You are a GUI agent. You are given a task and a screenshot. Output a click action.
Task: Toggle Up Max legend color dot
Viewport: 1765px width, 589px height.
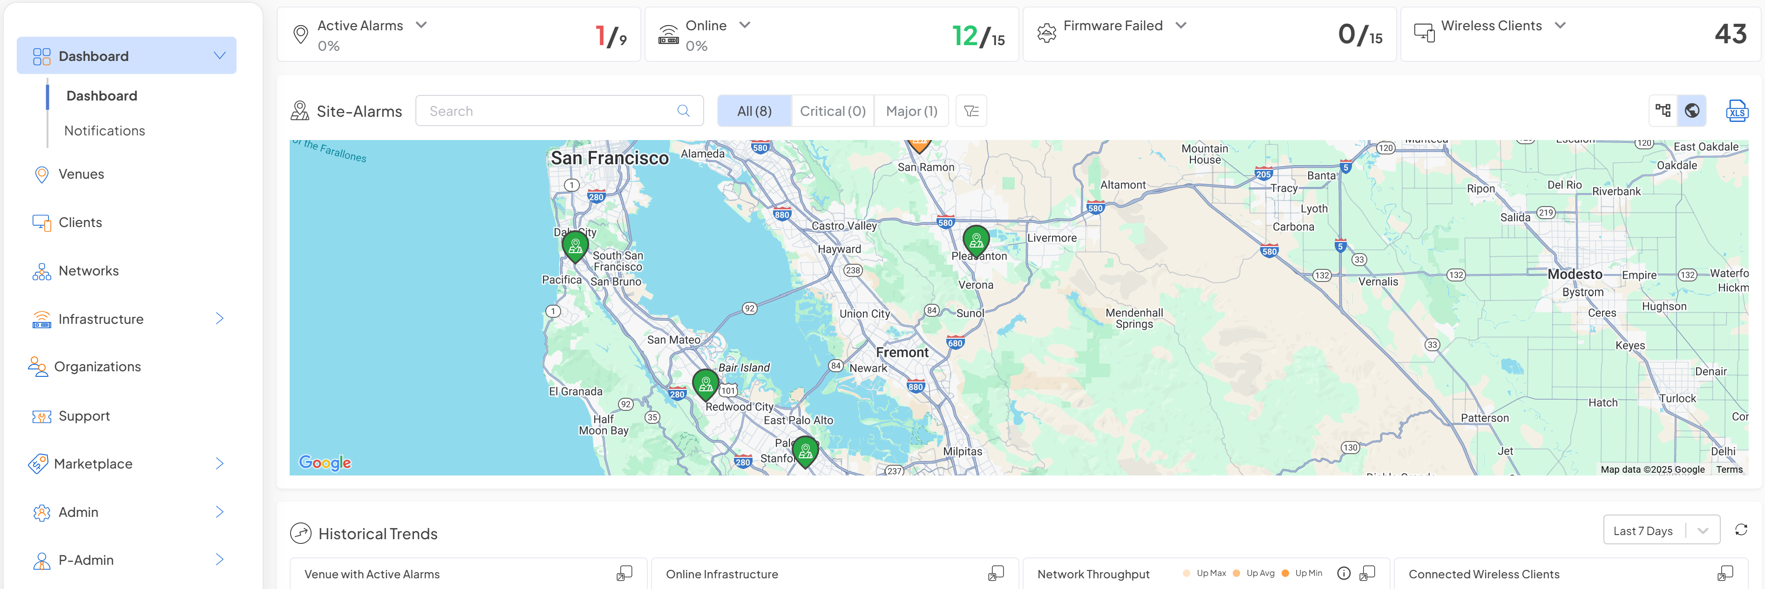[1187, 573]
